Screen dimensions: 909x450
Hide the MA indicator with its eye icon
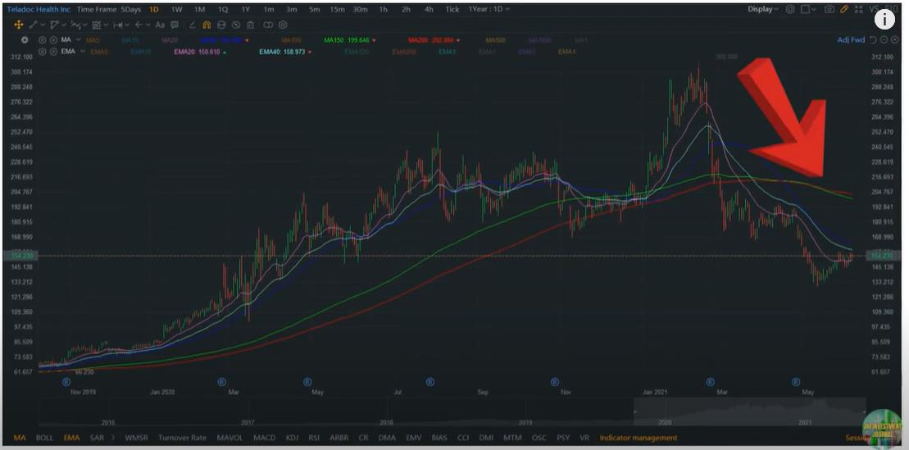click(x=53, y=40)
